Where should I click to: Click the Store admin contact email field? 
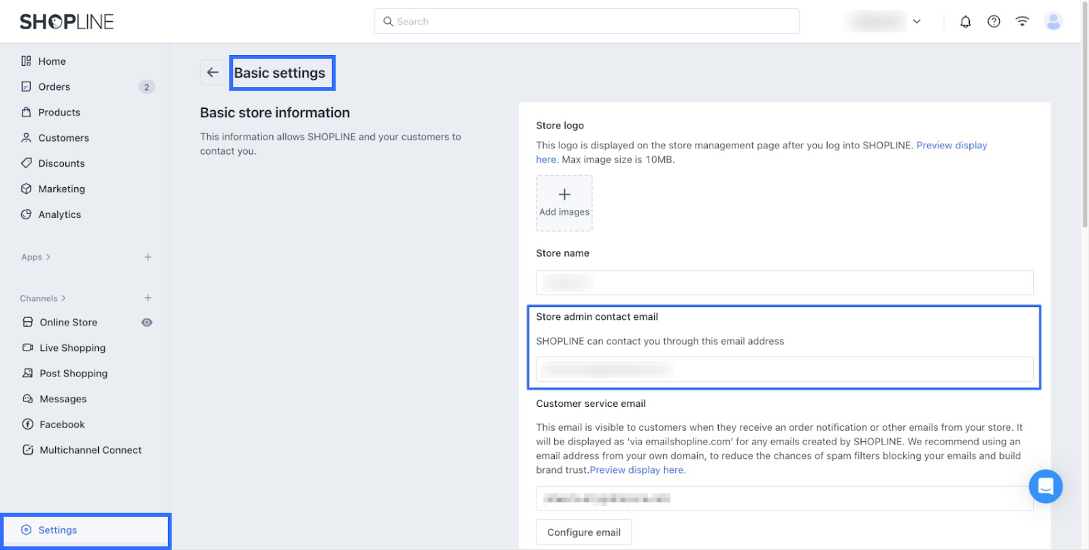[x=785, y=369]
